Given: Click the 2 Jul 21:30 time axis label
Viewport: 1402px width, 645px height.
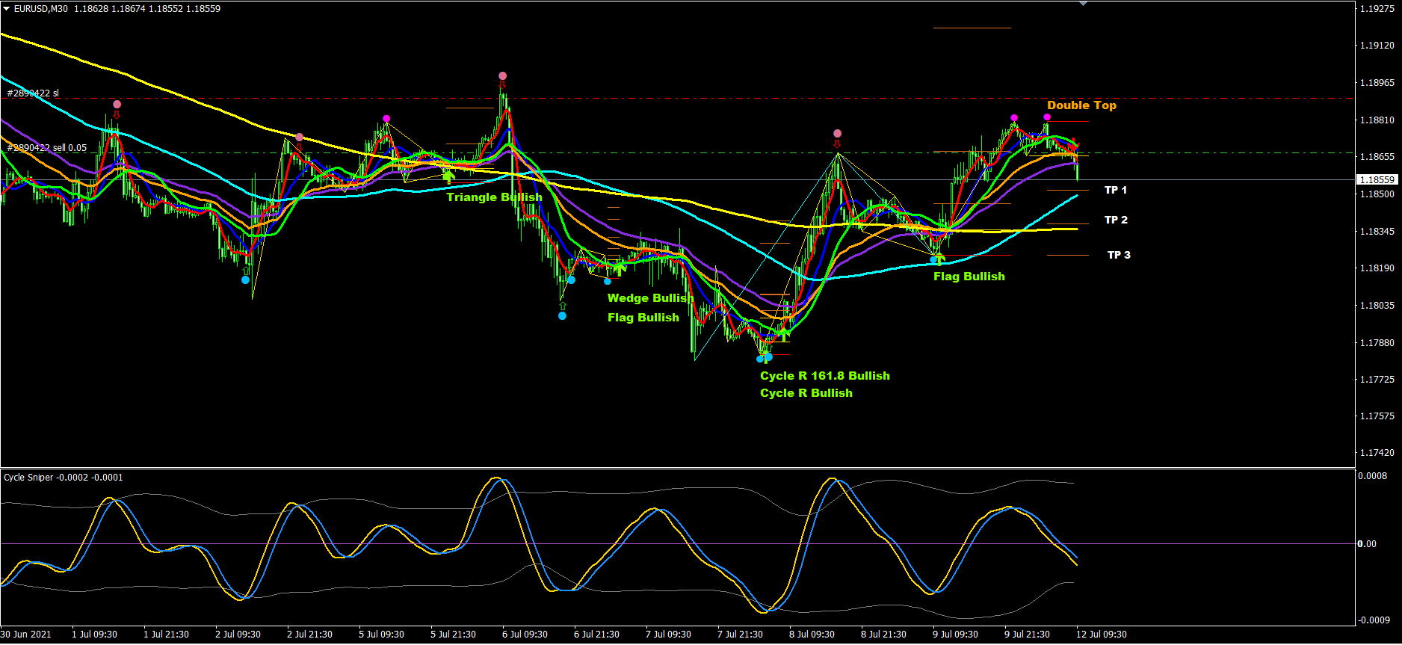Looking at the screenshot, I should tap(310, 635).
